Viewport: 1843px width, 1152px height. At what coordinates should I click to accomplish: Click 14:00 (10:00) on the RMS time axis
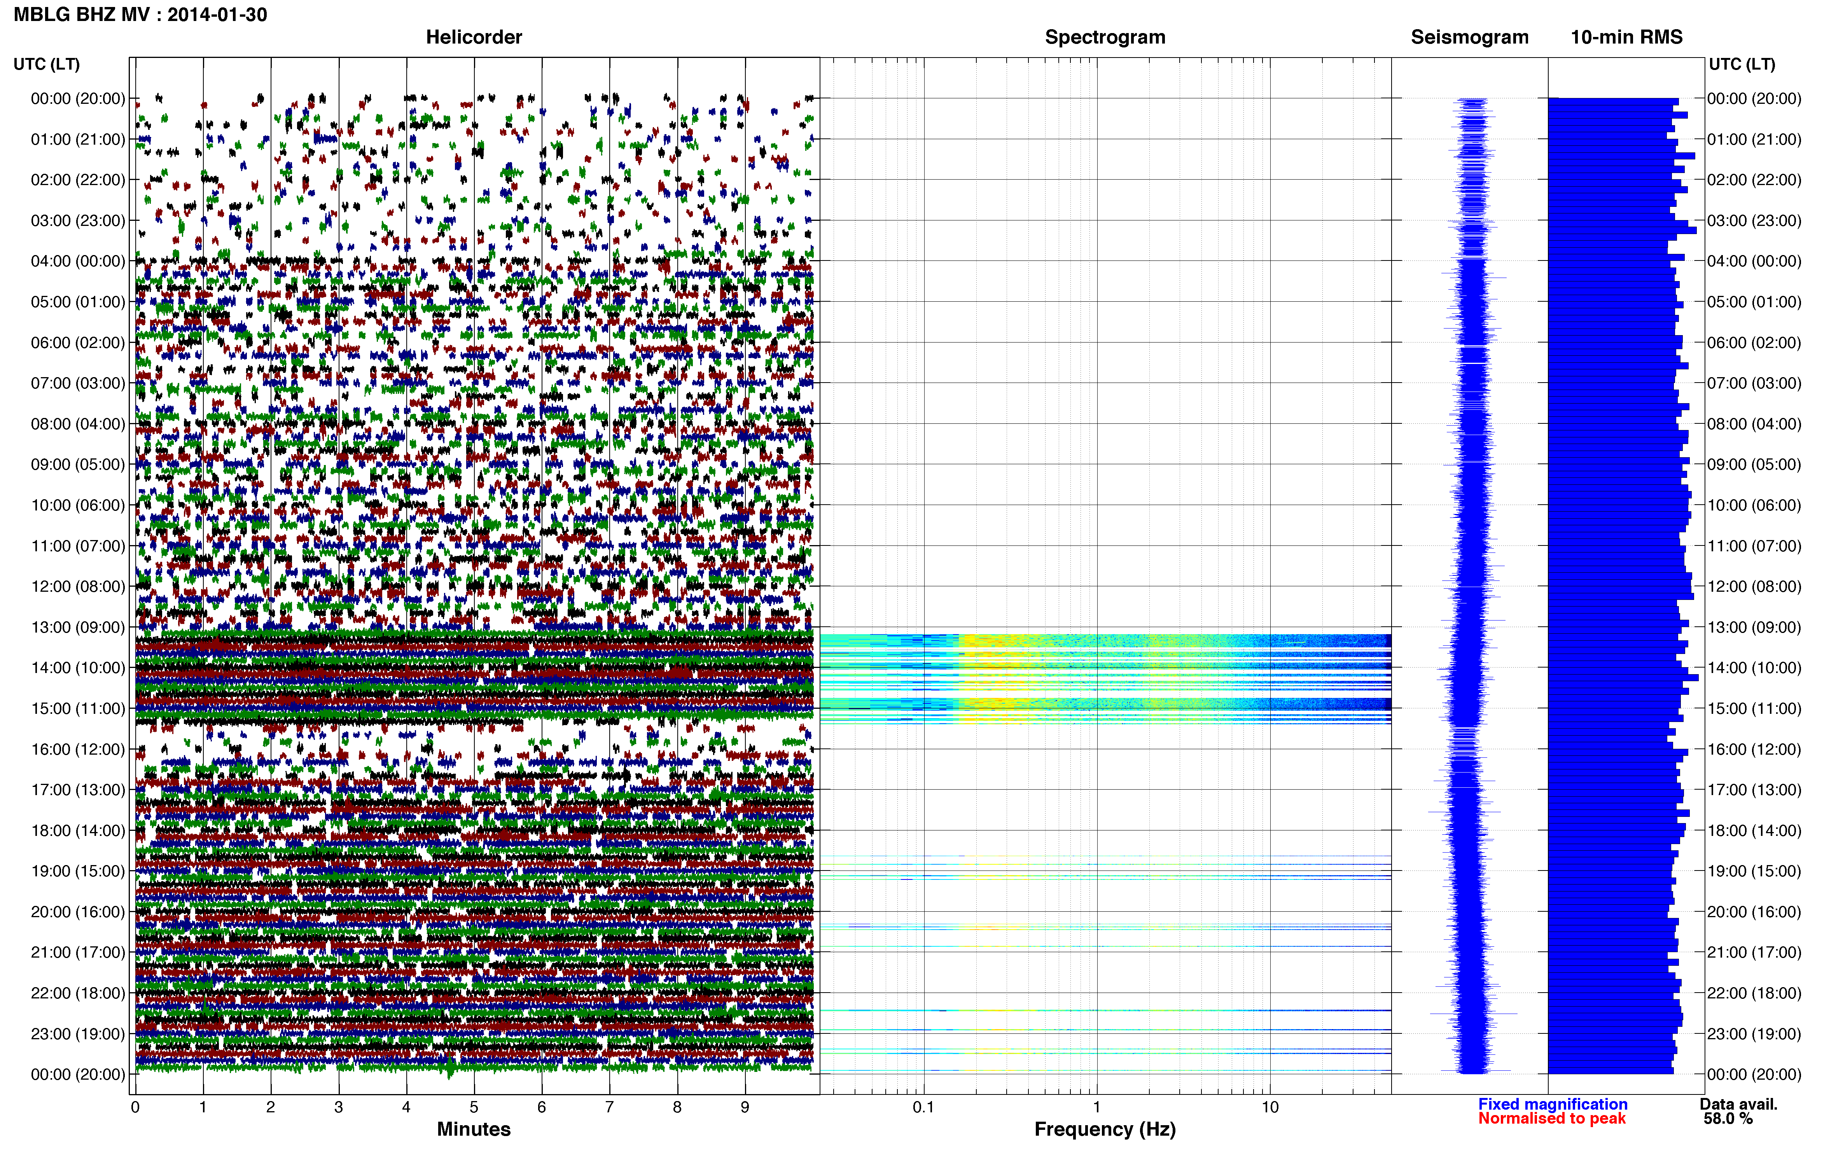(1754, 668)
